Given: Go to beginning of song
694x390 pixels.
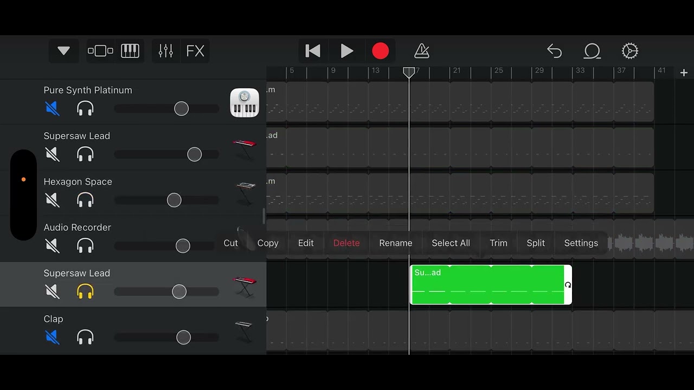Looking at the screenshot, I should pyautogui.click(x=313, y=51).
